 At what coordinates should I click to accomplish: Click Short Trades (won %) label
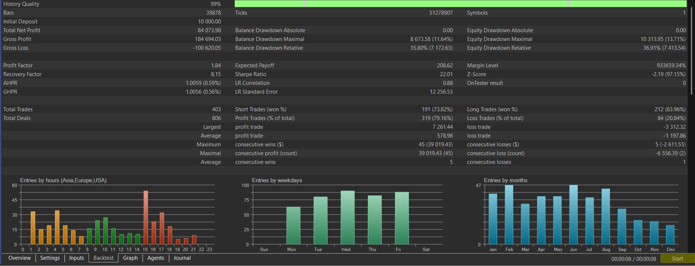[260, 109]
